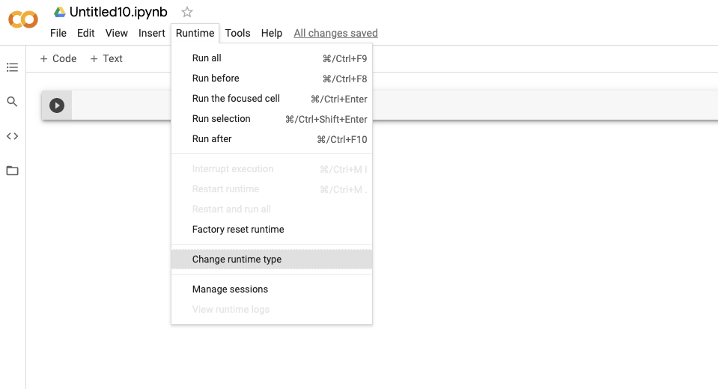Screen dimensions: 718x389
Task: Add a new Code cell
Action: pos(58,58)
